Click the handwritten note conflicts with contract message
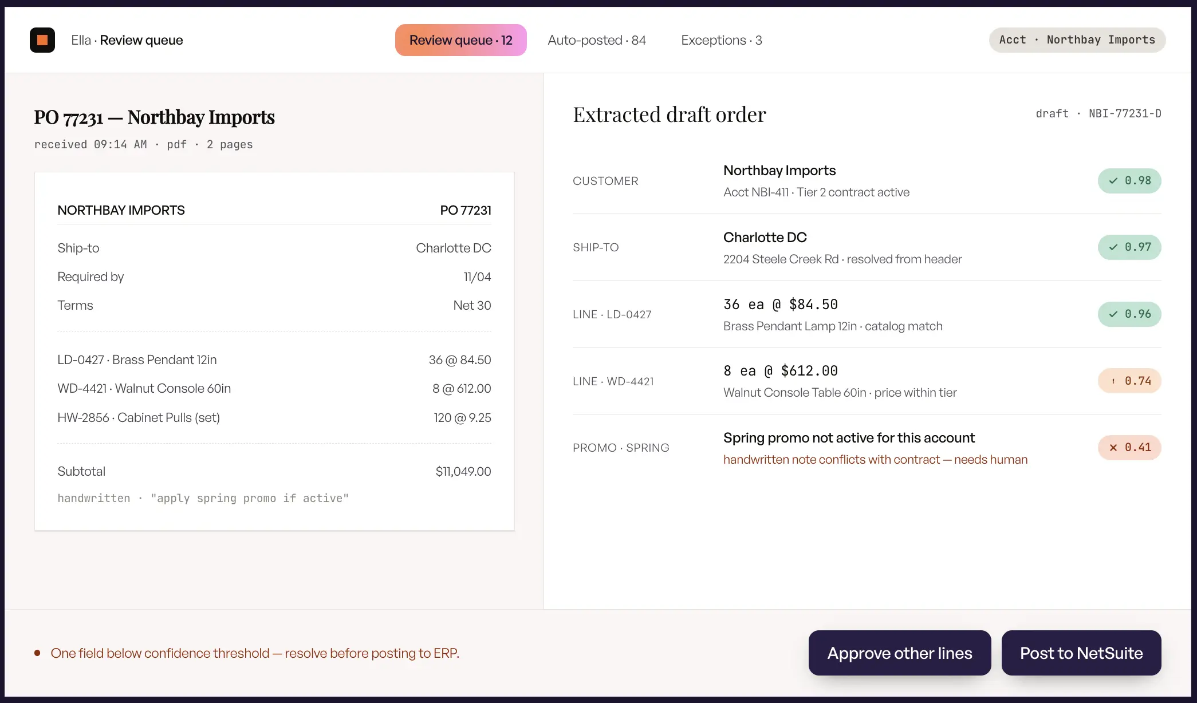 coord(876,460)
